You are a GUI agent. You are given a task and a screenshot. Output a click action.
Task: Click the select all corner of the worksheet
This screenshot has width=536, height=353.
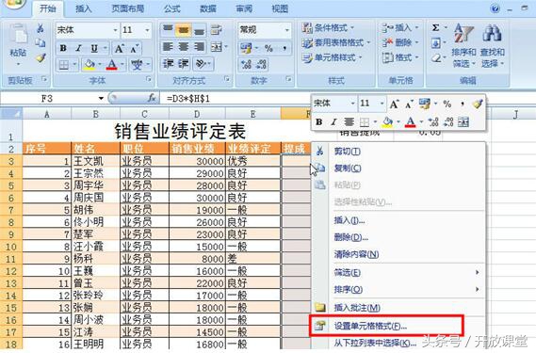click(11, 114)
